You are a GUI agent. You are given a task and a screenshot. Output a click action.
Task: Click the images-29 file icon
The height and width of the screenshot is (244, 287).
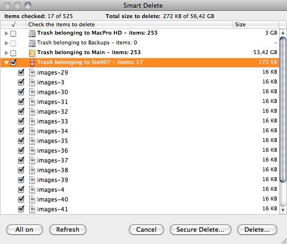point(32,73)
